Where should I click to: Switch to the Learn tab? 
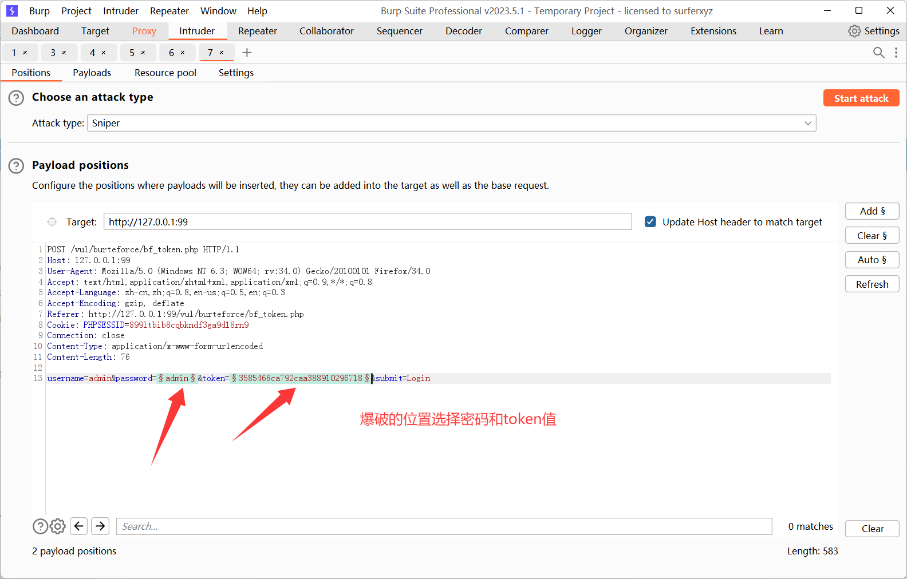(x=771, y=31)
